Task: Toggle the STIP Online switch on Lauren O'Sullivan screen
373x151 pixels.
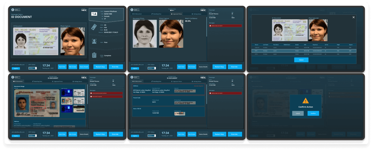Action: tap(32, 68)
